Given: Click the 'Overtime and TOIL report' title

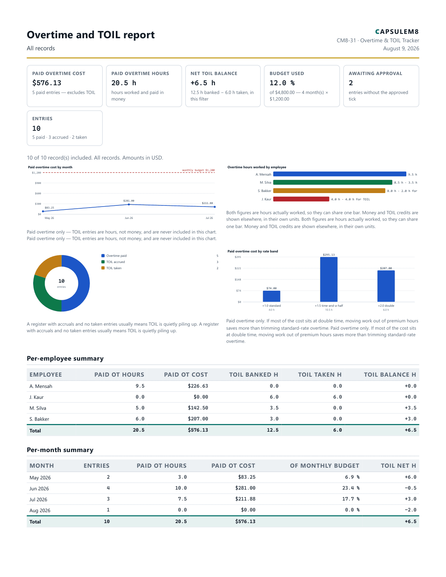Looking at the screenshot, I should (91, 35).
